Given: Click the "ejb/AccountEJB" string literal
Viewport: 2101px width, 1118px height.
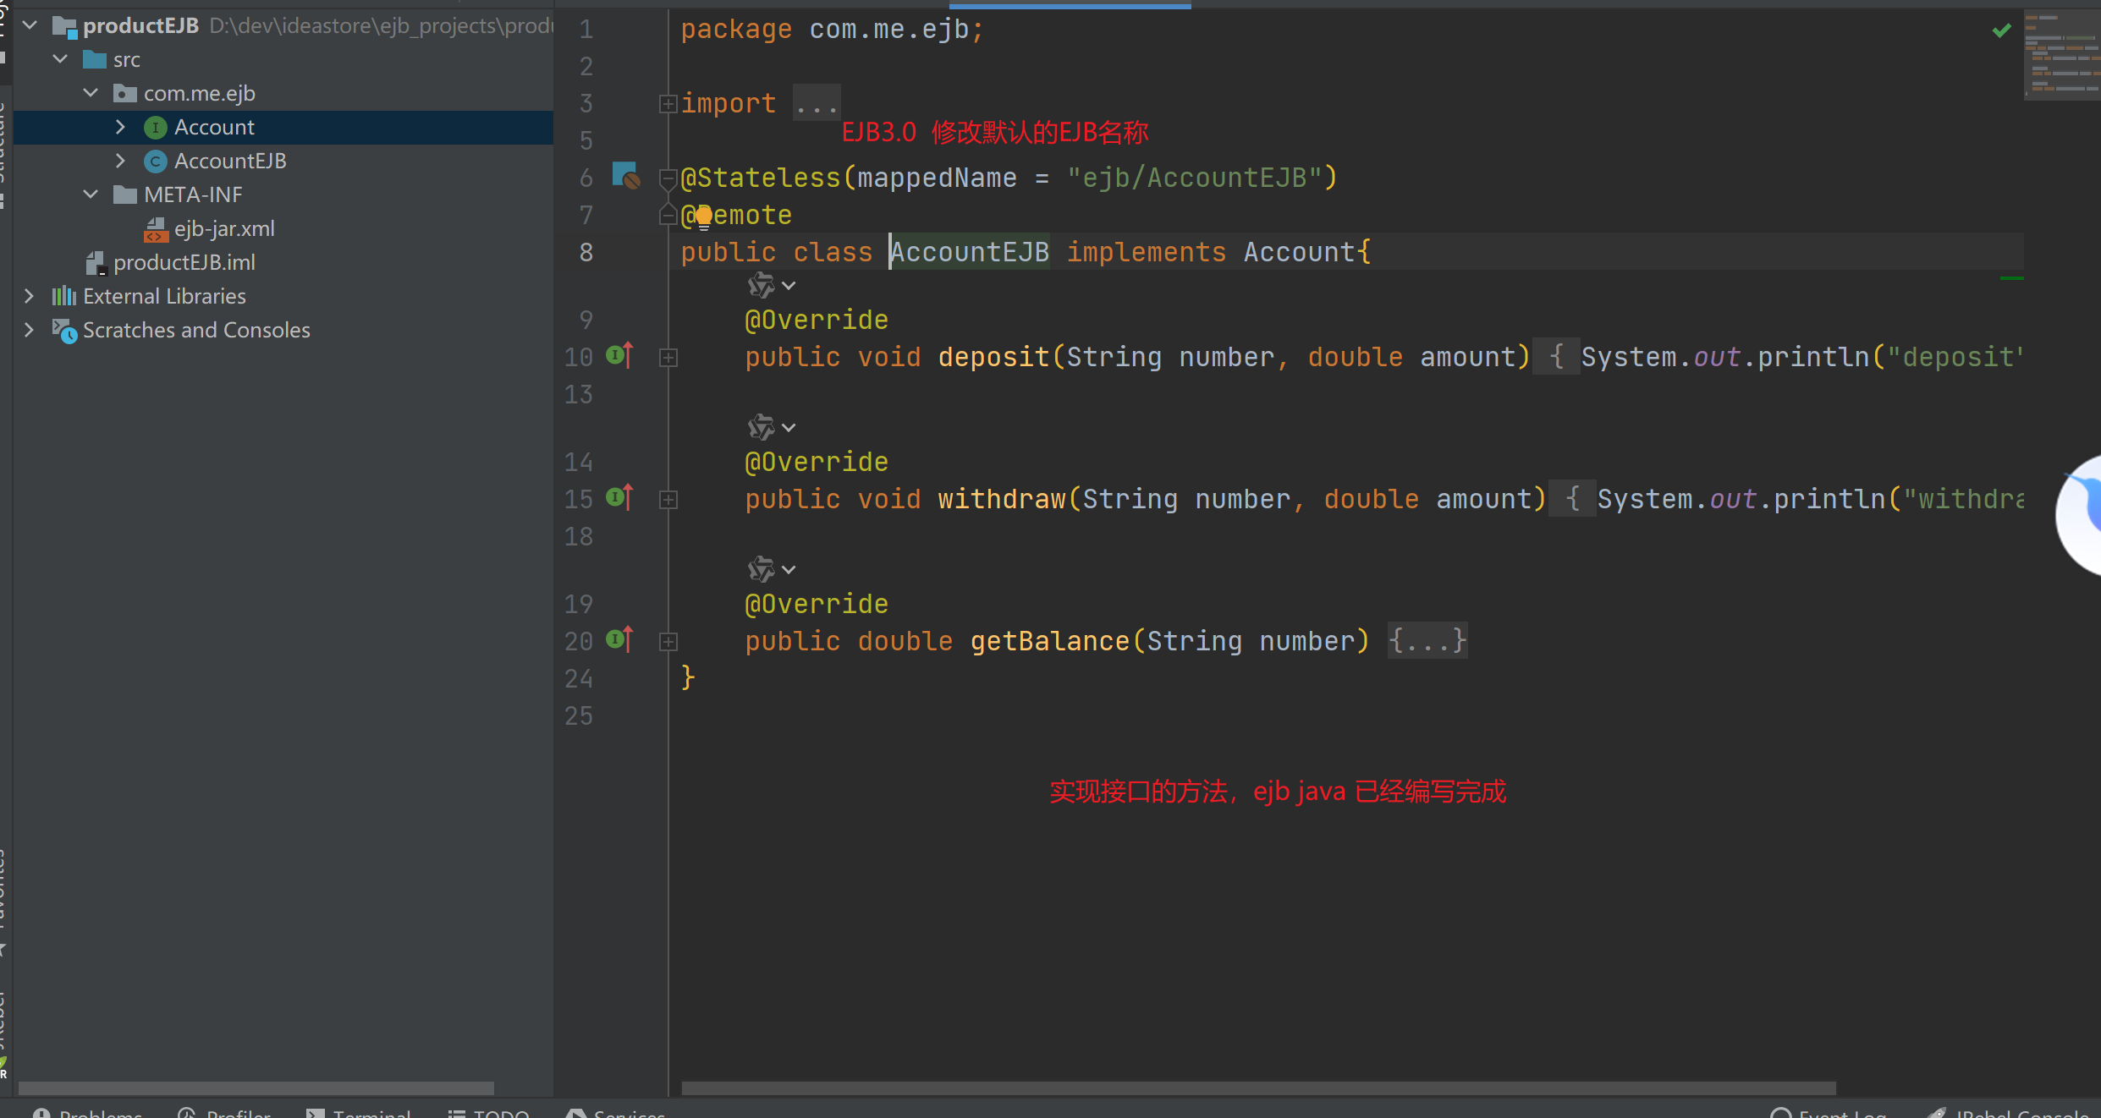Looking at the screenshot, I should 1194,178.
